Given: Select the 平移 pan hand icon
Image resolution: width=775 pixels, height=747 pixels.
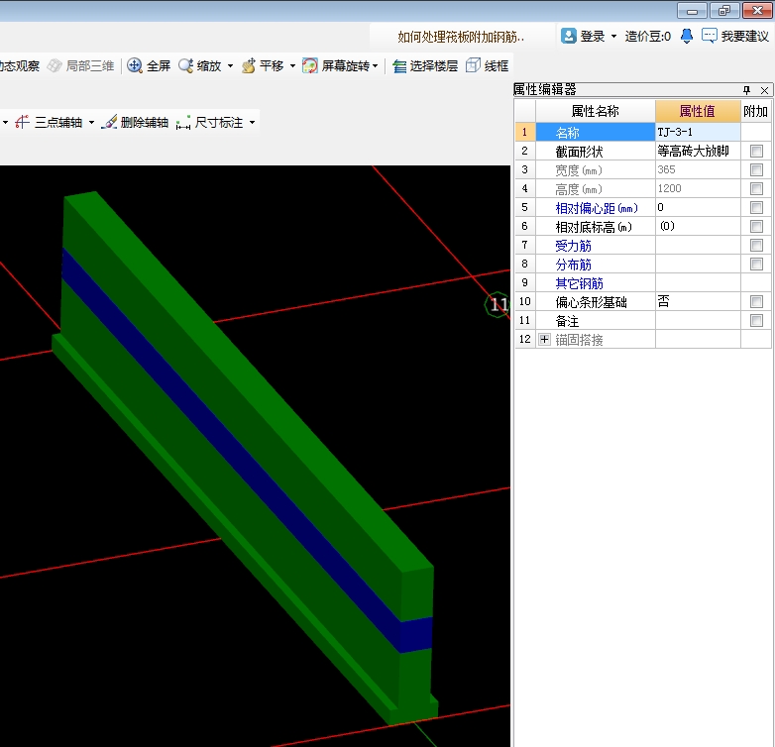Looking at the screenshot, I should [249, 65].
